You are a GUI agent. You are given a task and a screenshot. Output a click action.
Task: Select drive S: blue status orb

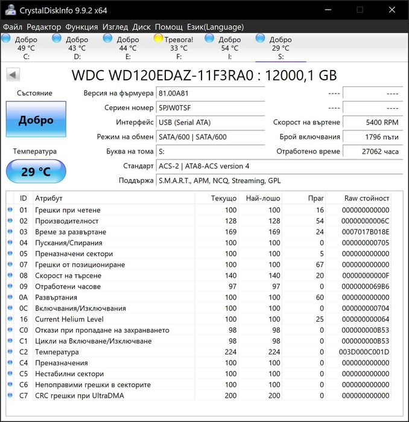tap(260, 38)
